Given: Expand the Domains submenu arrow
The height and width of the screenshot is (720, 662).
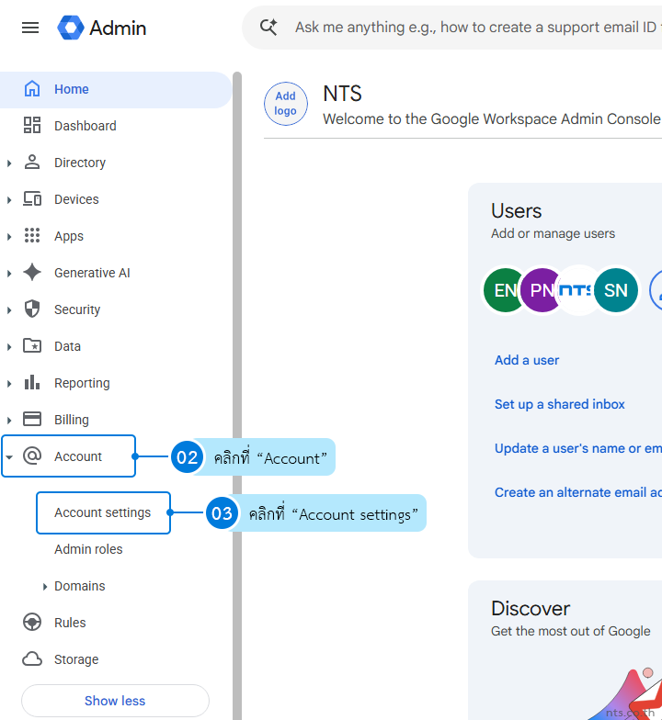Looking at the screenshot, I should [45, 586].
